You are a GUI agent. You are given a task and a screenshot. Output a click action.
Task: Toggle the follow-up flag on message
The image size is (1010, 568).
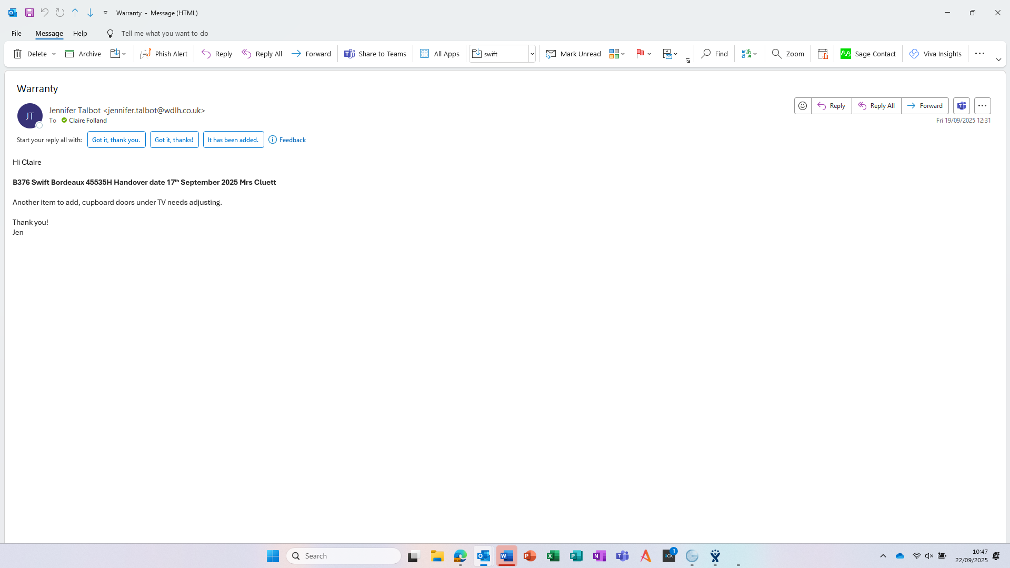tap(640, 54)
